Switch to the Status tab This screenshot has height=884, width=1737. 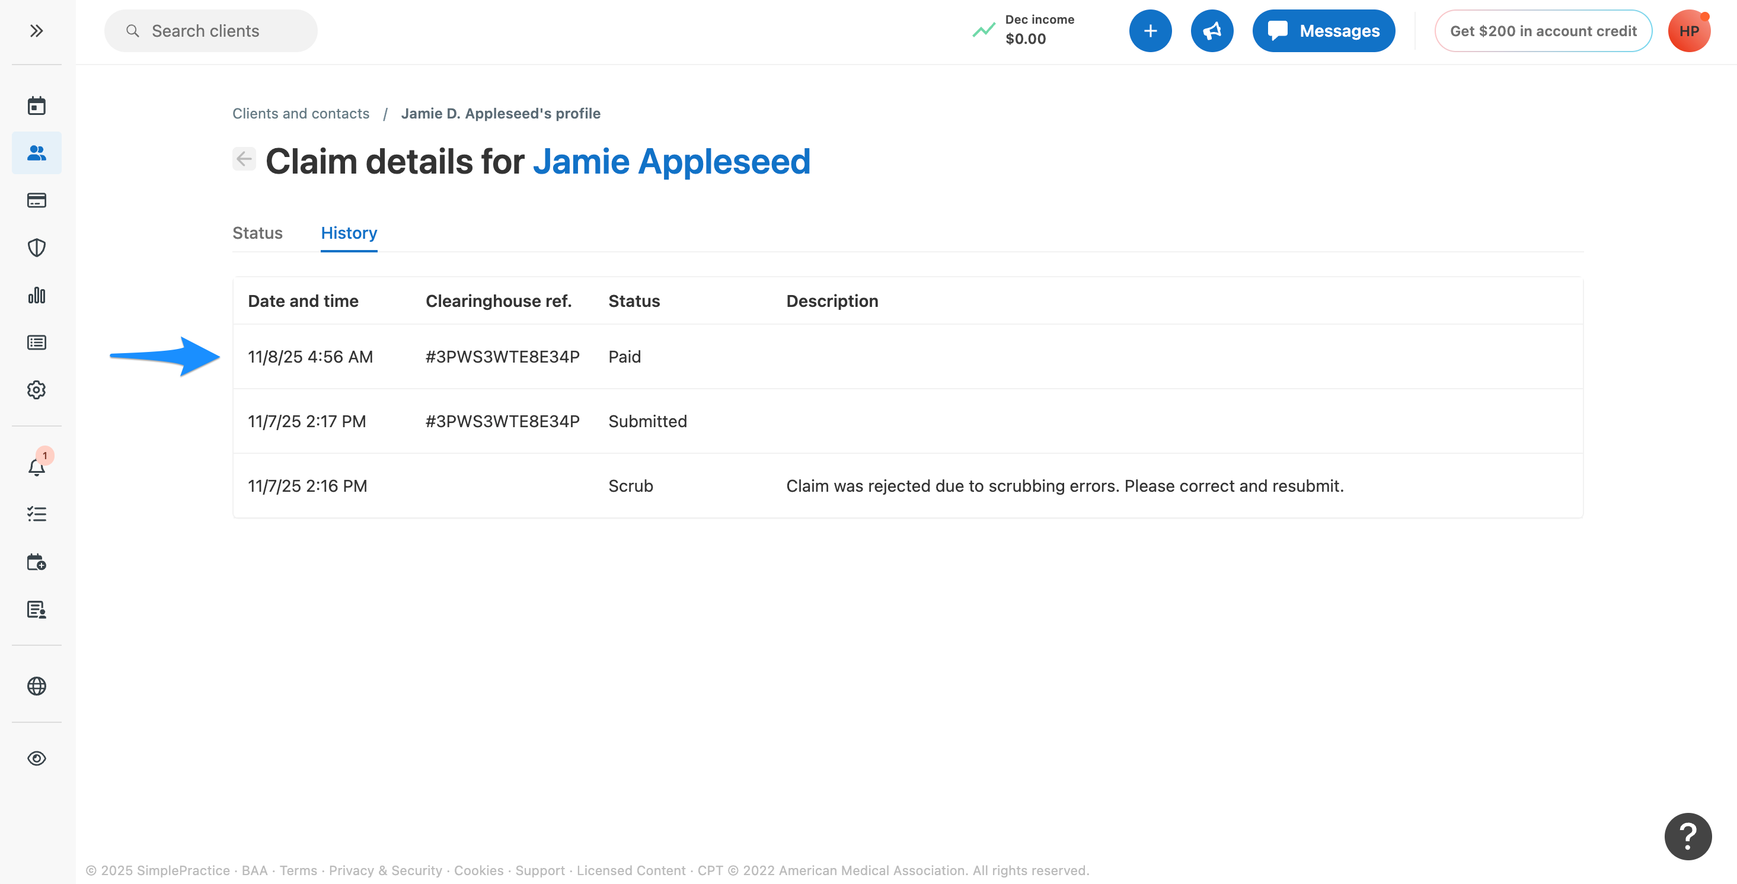257,233
